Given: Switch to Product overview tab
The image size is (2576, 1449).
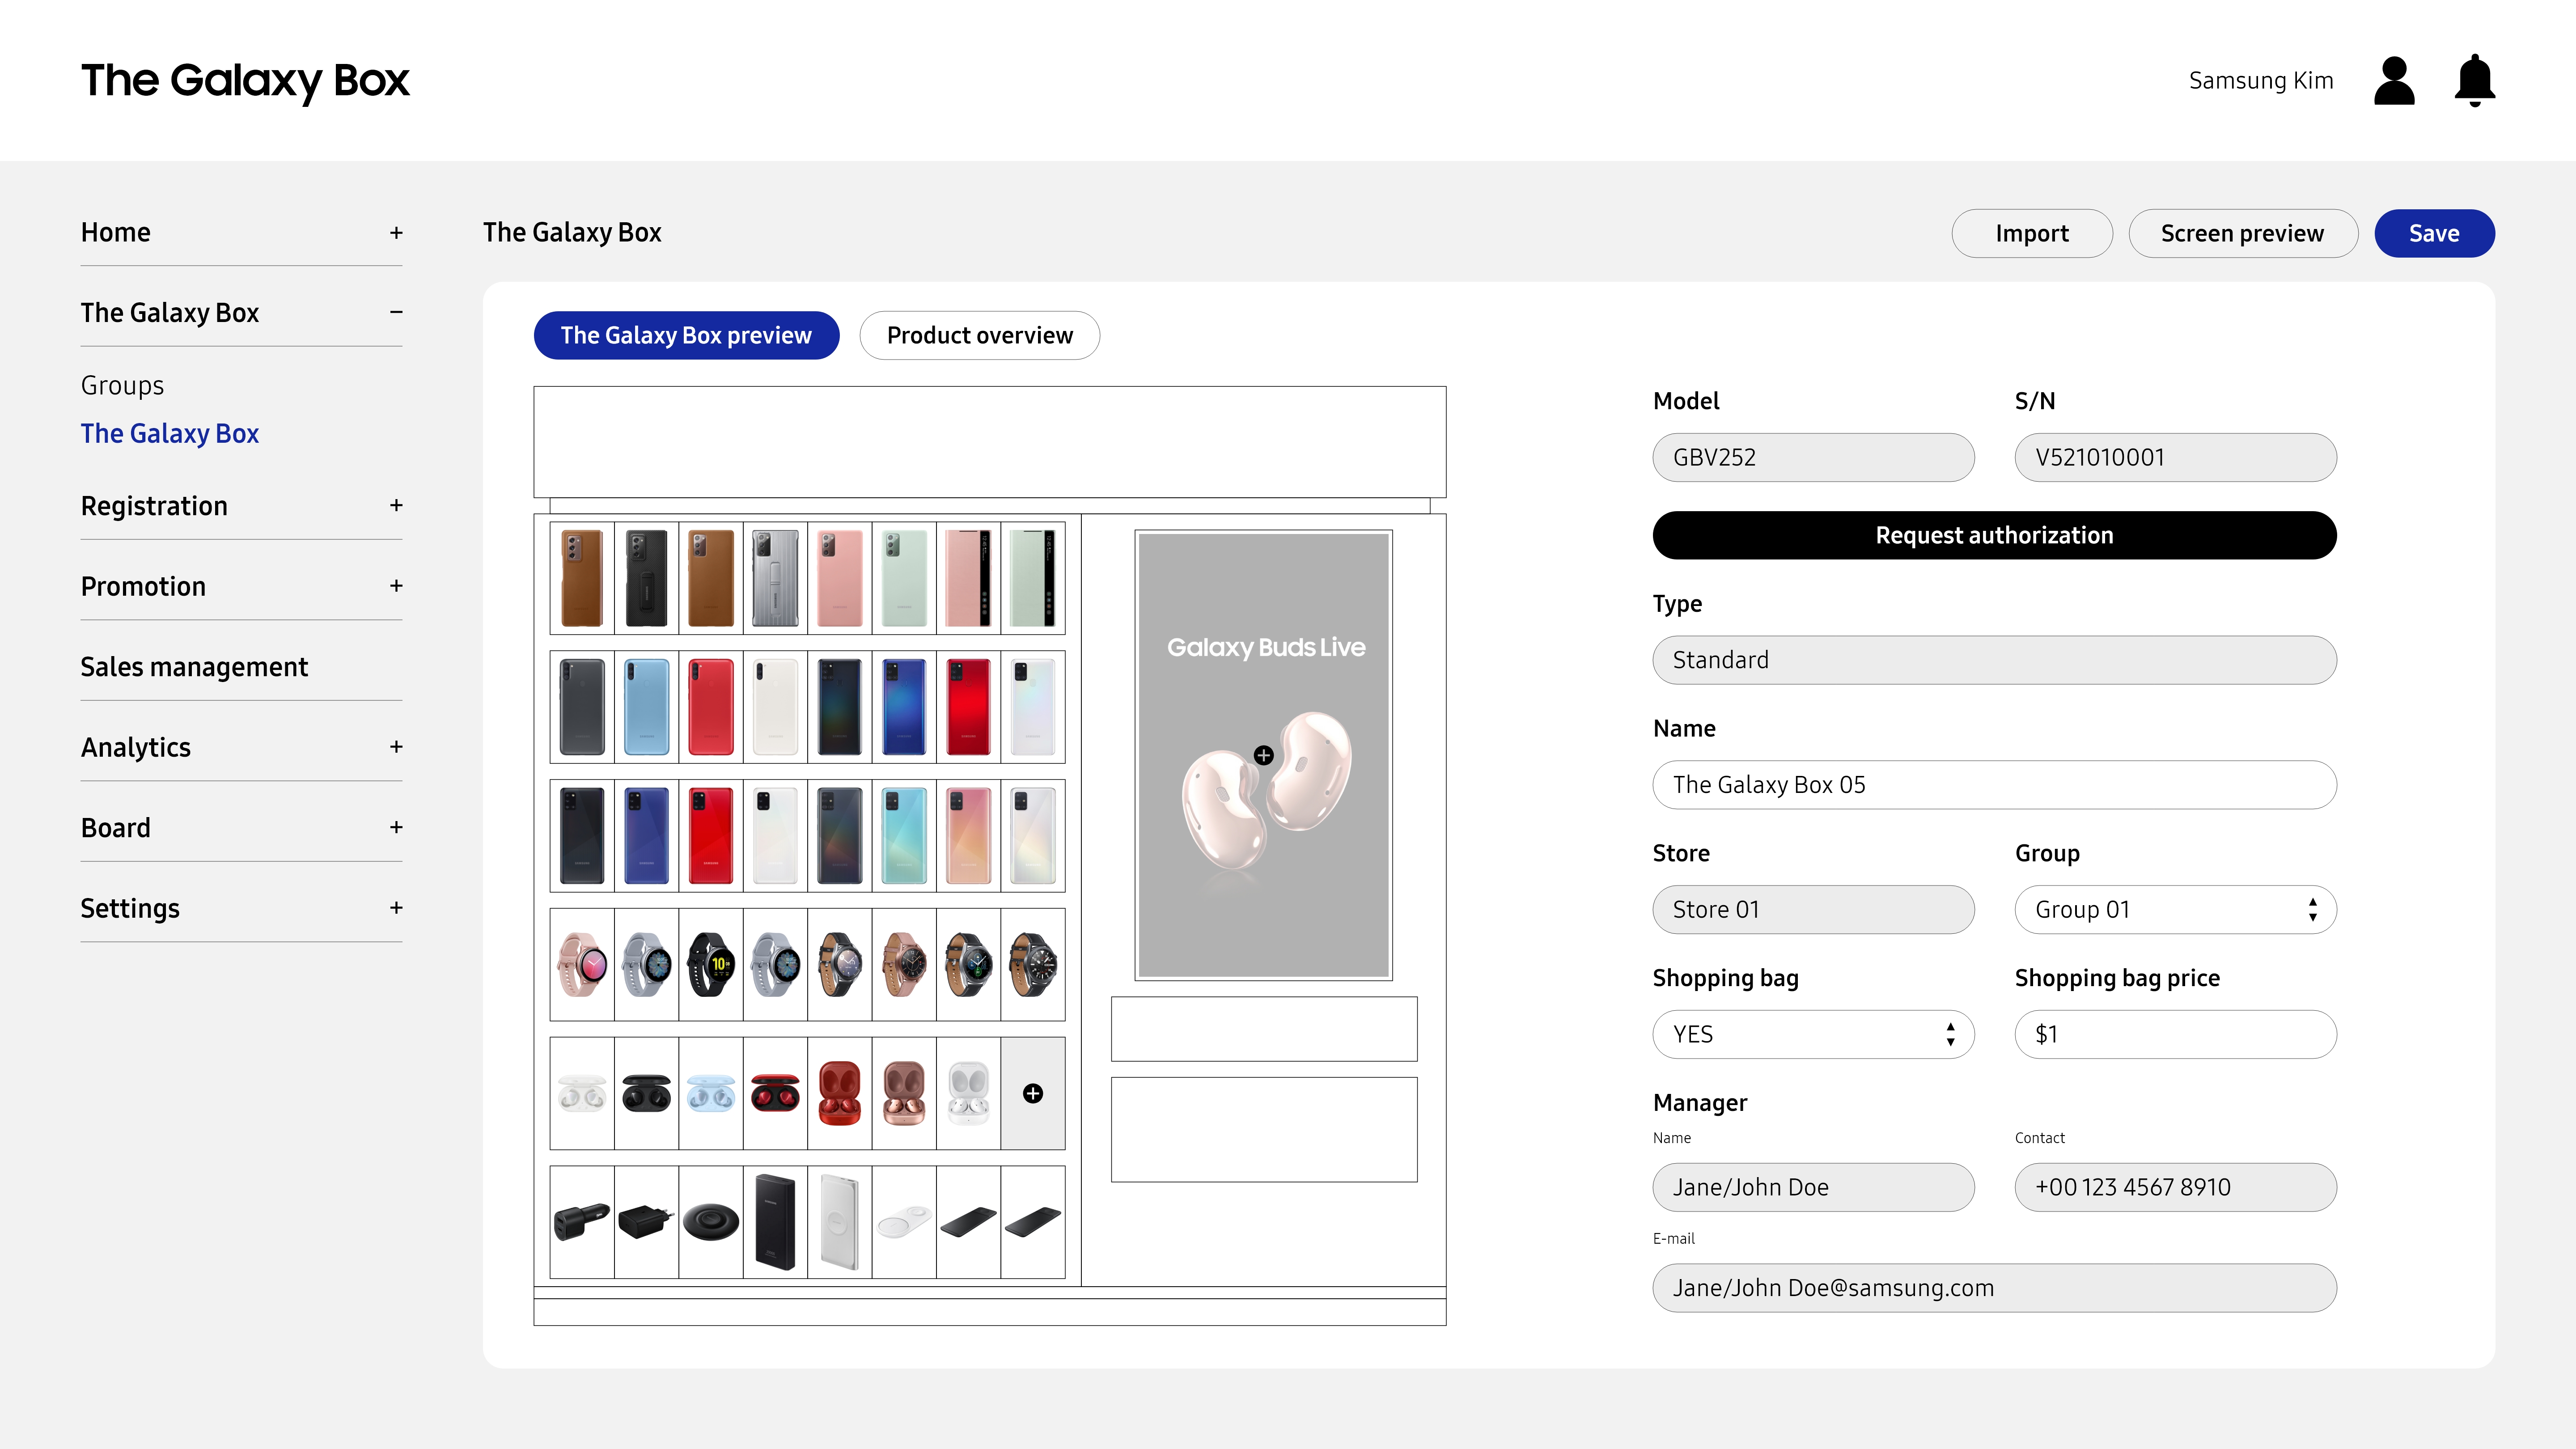Looking at the screenshot, I should click(x=979, y=335).
